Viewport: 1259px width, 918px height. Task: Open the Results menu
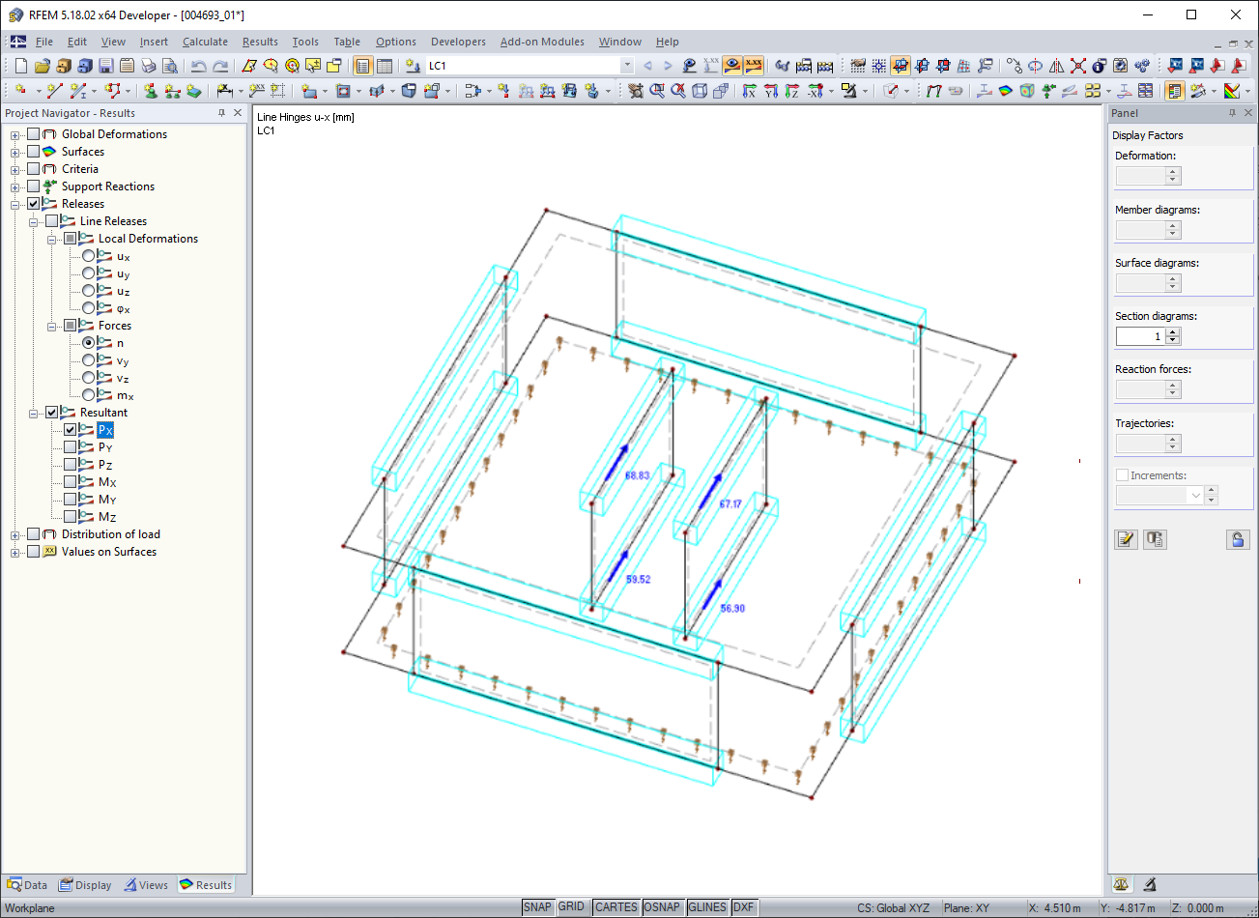click(260, 42)
